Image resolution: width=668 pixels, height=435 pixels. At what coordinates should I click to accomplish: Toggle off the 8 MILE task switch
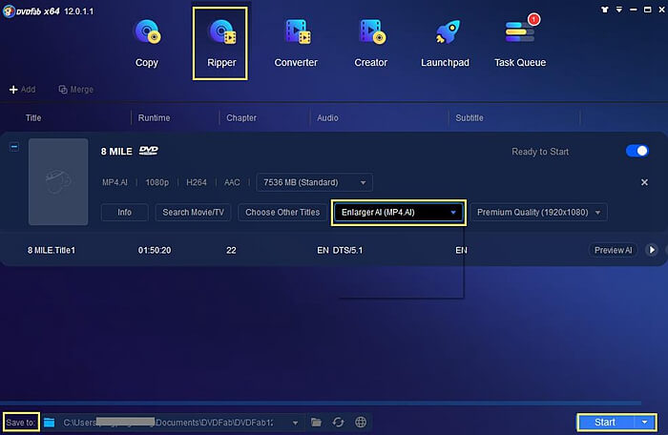point(637,151)
